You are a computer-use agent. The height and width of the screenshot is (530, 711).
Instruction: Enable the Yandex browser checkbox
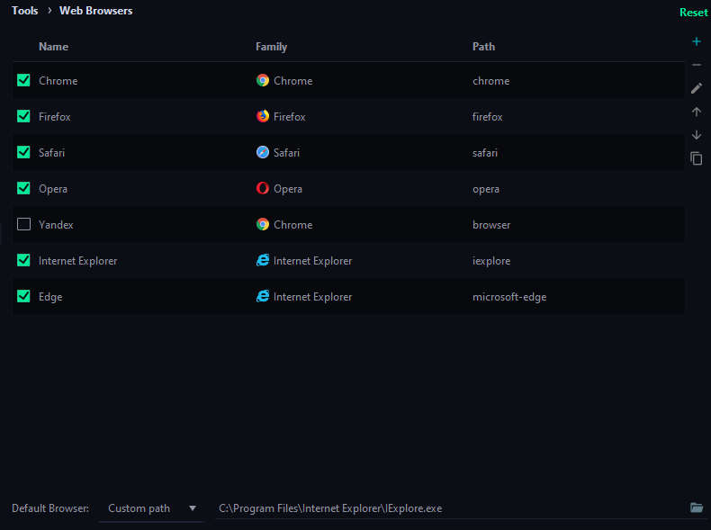coord(23,224)
